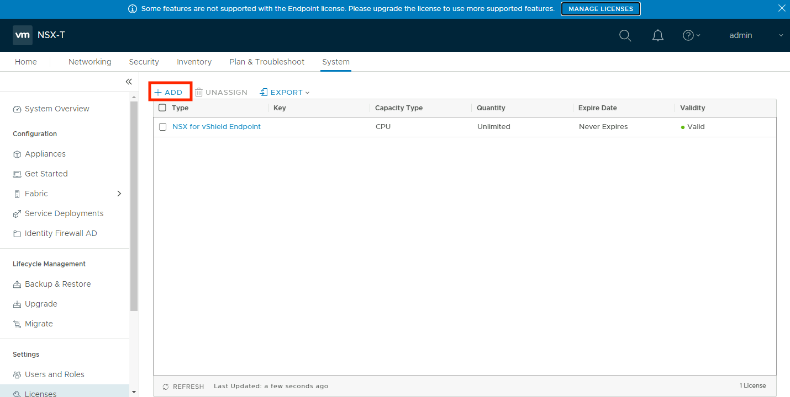Click the Refresh icon in footer
The height and width of the screenshot is (397, 790).
pos(166,387)
